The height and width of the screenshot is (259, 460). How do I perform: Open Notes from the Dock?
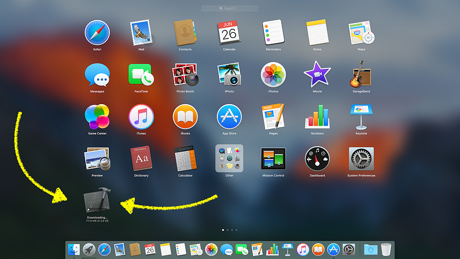pyautogui.click(x=165, y=250)
